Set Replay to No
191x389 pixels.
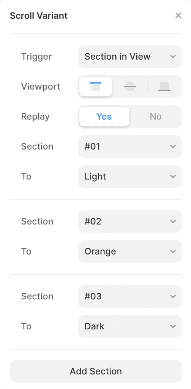[156, 116]
